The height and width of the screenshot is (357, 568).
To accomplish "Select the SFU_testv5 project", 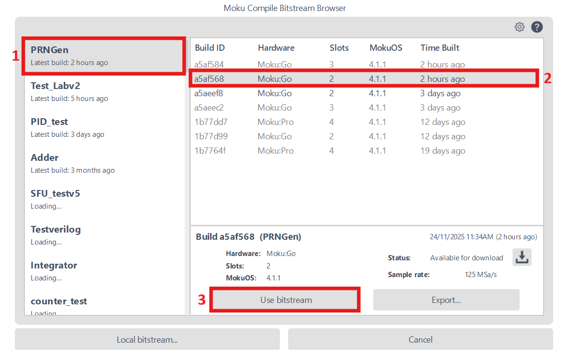I will click(103, 199).
